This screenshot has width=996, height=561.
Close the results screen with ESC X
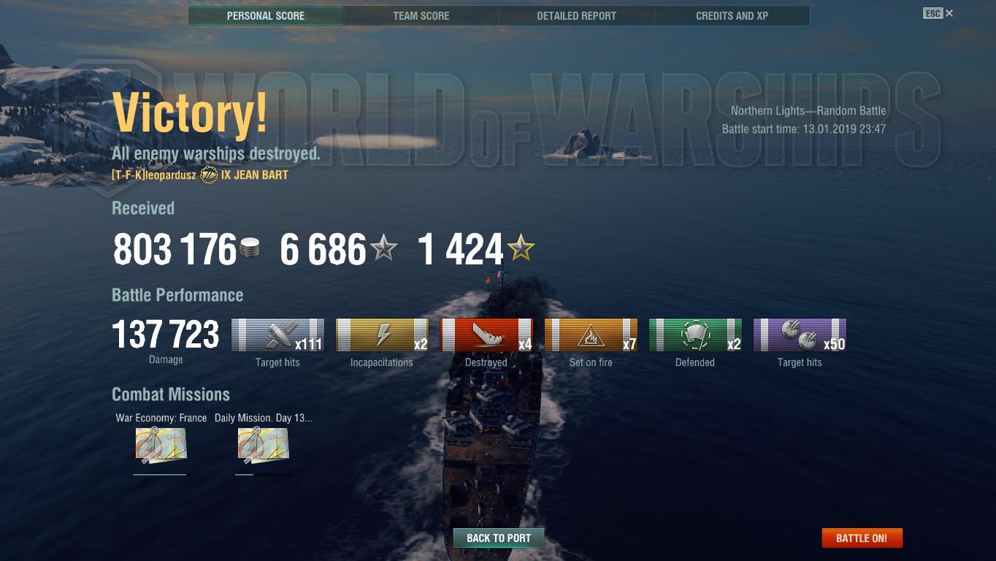(x=938, y=13)
